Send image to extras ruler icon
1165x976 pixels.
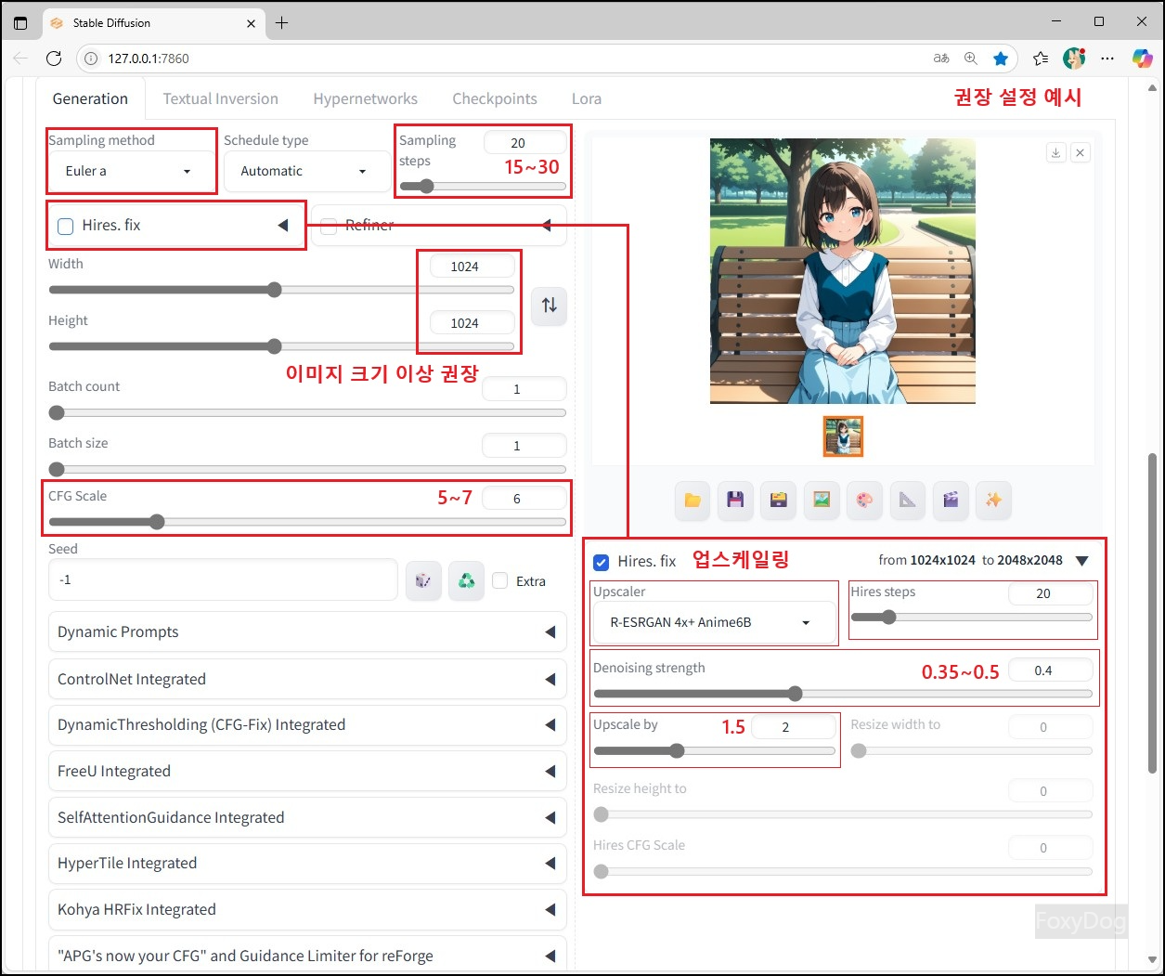tap(908, 501)
